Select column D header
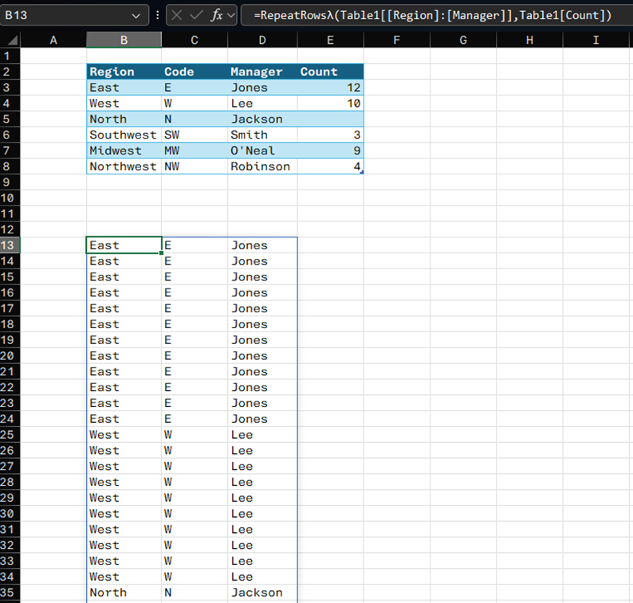The height and width of the screenshot is (603, 633). pos(262,40)
